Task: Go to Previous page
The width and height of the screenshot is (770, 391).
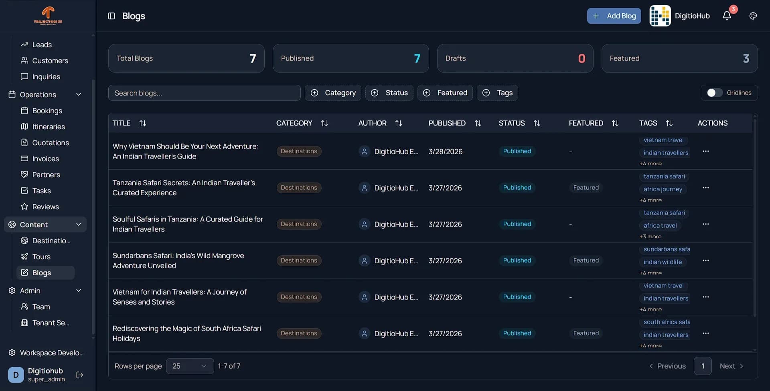Action: pos(667,366)
